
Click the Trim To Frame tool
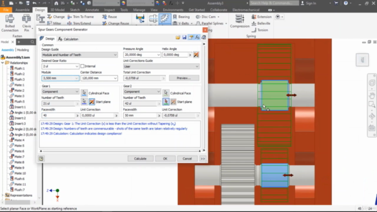click(x=81, y=17)
